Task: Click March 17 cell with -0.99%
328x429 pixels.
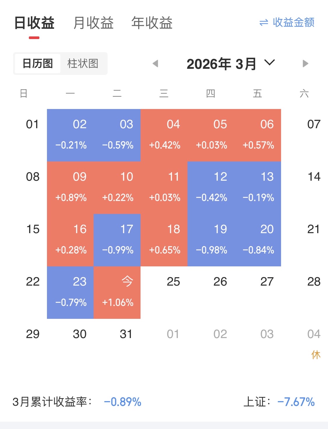Action: [117, 240]
